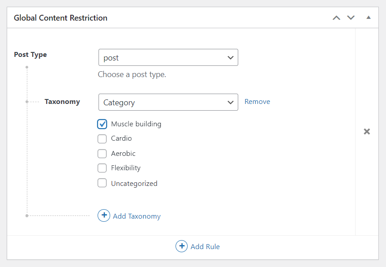This screenshot has width=386, height=267.
Task: Open the Taxonomy Category dropdown
Action: 168,103
